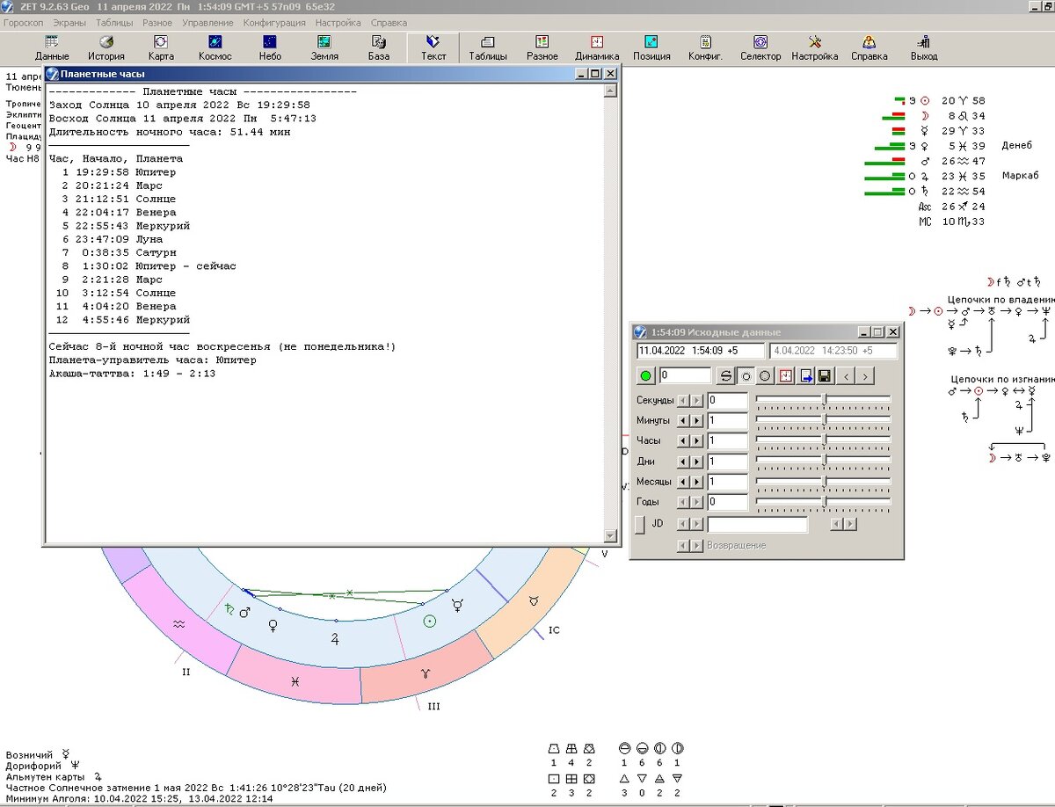Click the floppy disk save icon

[825, 376]
